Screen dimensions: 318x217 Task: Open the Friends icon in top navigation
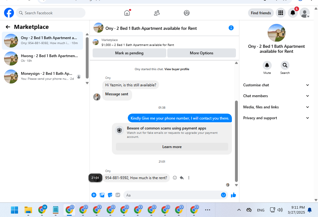[157, 13]
